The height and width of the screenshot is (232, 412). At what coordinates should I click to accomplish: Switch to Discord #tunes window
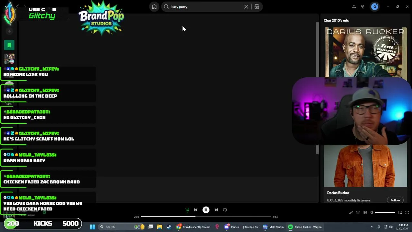tap(231, 227)
